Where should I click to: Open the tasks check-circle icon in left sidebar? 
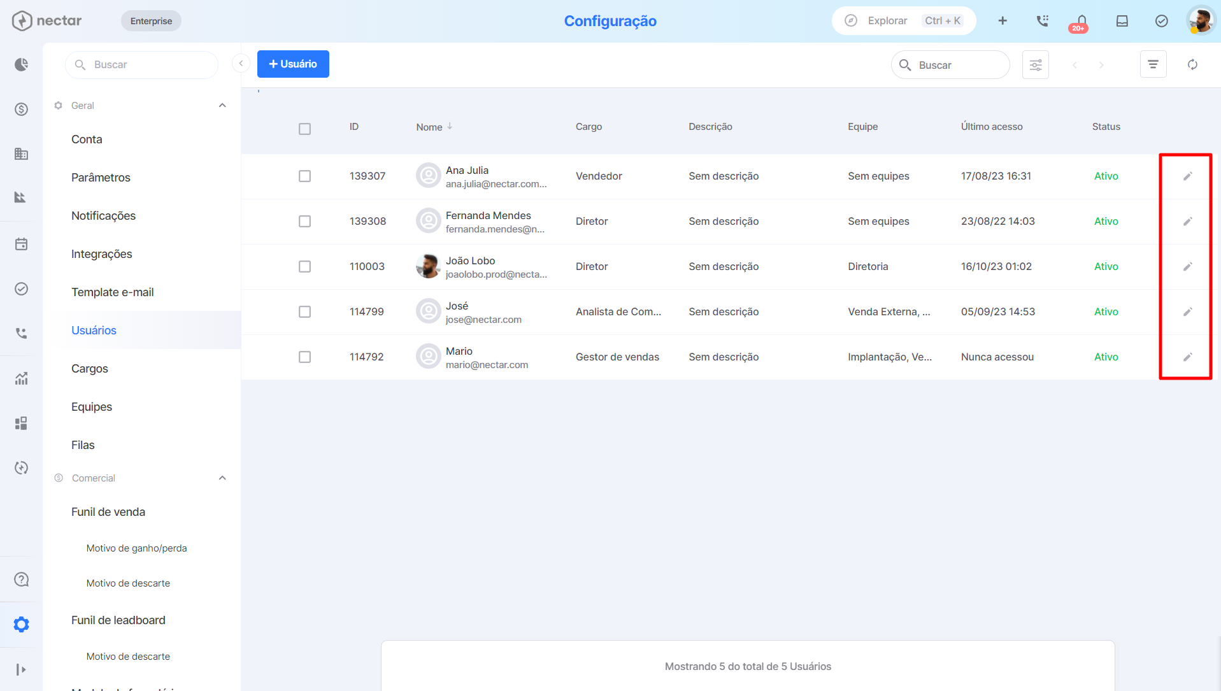pyautogui.click(x=21, y=289)
